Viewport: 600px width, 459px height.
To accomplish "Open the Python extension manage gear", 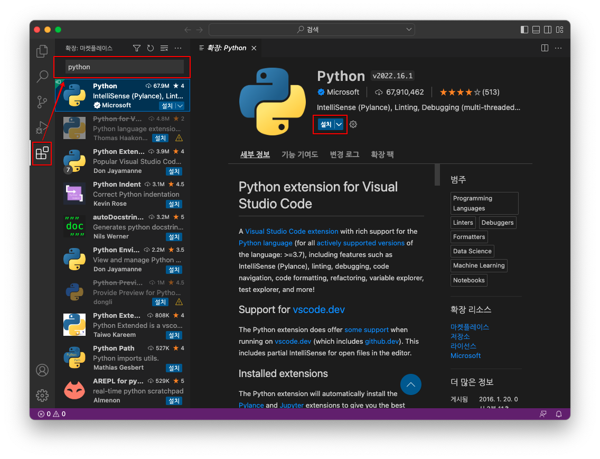I will [x=353, y=124].
